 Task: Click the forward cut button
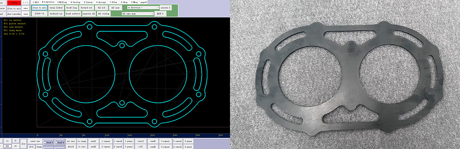point(87,8)
